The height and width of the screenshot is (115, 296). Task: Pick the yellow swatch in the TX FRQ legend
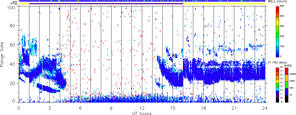pos(277,81)
